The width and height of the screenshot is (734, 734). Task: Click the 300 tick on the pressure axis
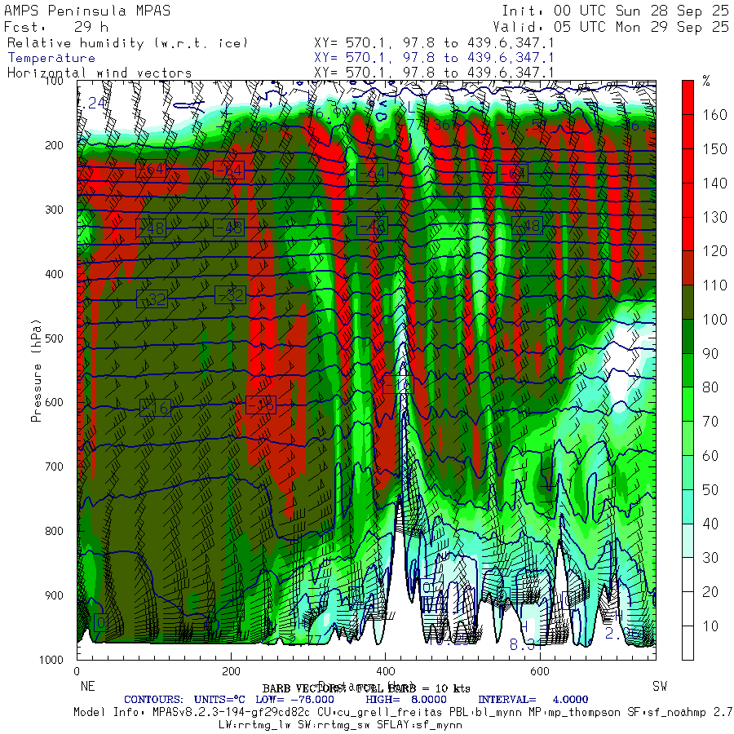click(x=54, y=210)
